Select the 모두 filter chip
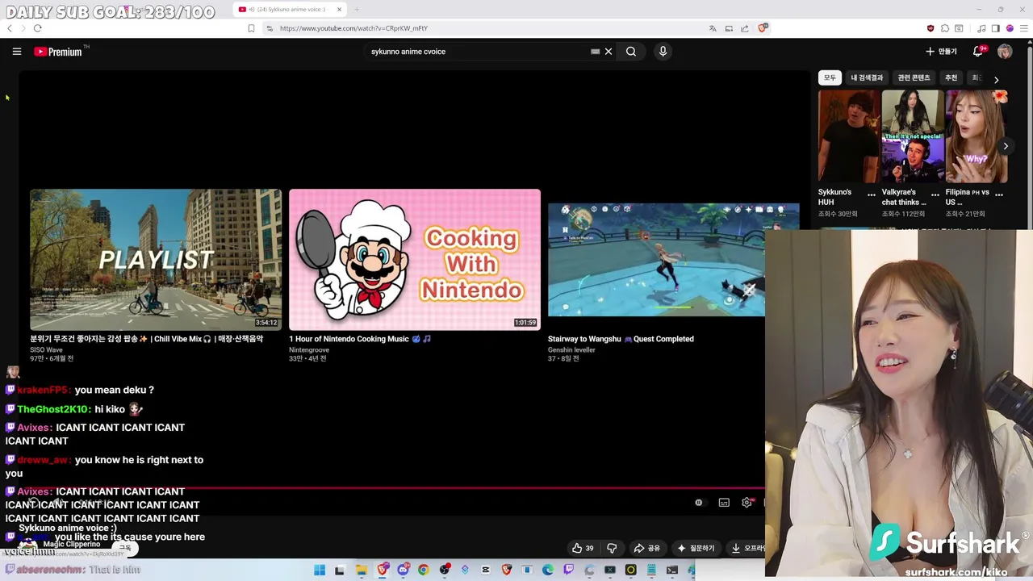 [x=830, y=77]
